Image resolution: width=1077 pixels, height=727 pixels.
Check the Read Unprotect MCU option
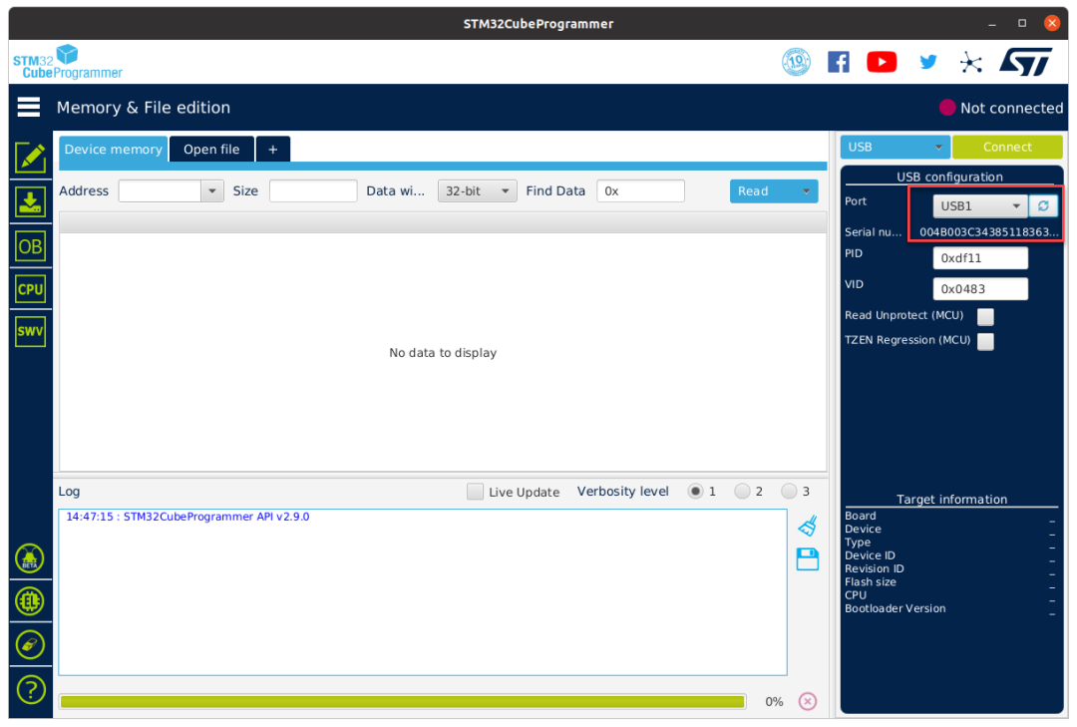pyautogui.click(x=985, y=316)
